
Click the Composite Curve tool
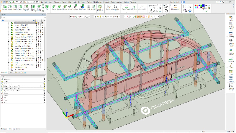pyautogui.click(x=116, y=8)
